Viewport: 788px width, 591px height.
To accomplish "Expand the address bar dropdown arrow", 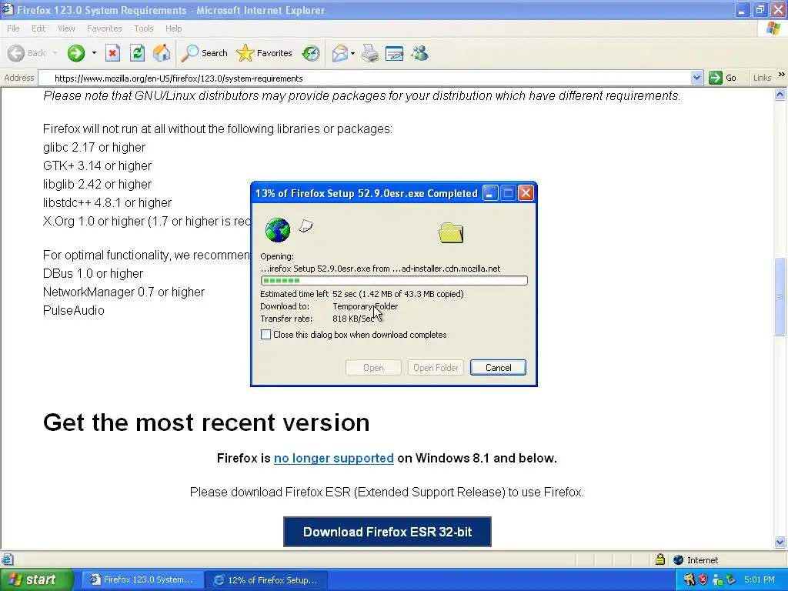I will coord(696,78).
